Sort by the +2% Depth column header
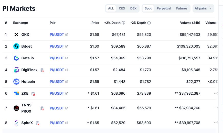 tap(112, 23)
